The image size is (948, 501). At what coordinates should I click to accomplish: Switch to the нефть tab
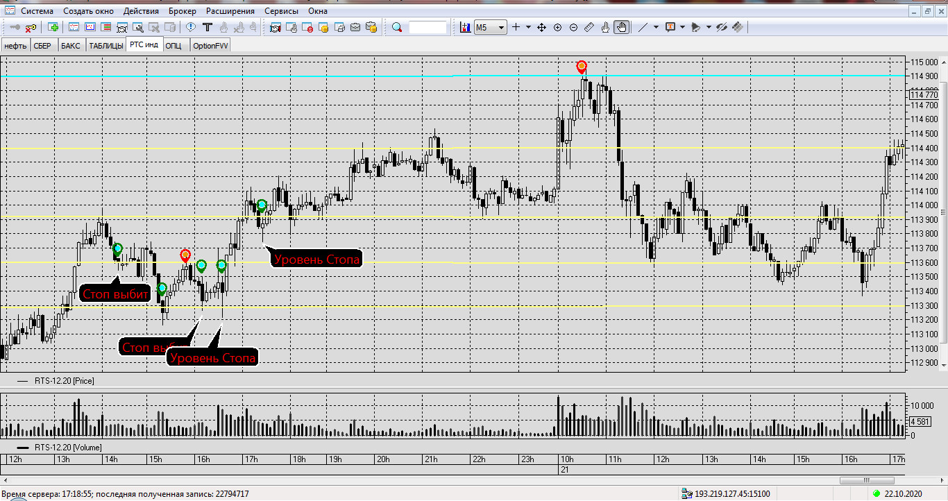click(15, 46)
